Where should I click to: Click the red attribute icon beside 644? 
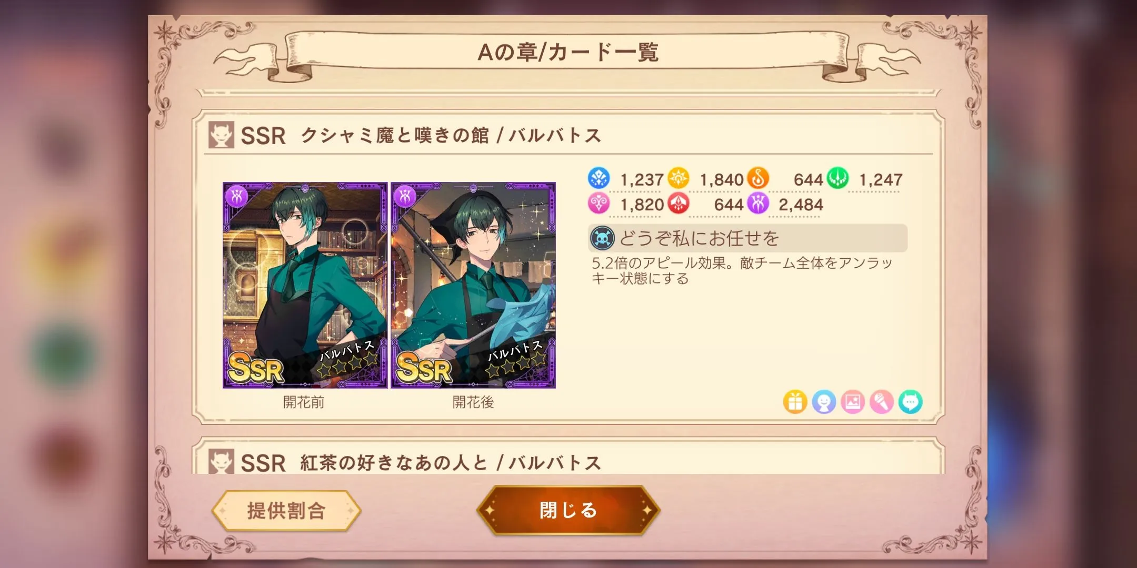click(679, 204)
